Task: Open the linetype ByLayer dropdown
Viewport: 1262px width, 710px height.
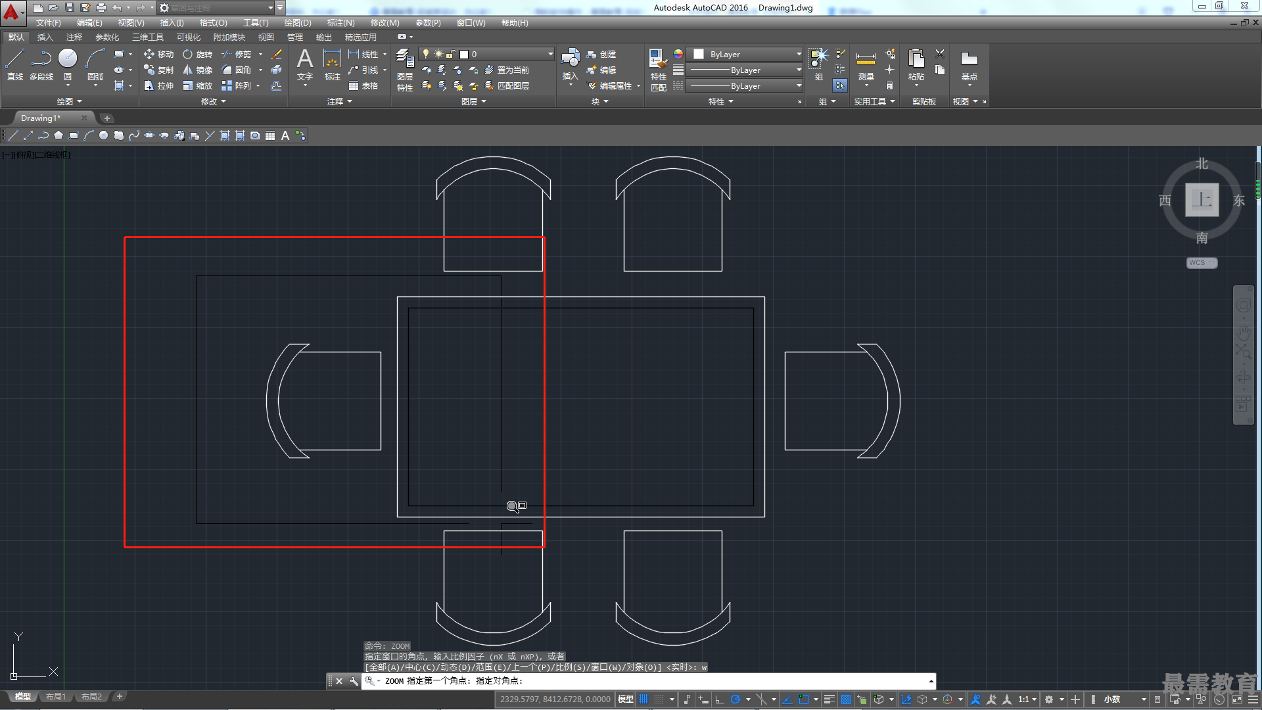Action: (x=745, y=85)
